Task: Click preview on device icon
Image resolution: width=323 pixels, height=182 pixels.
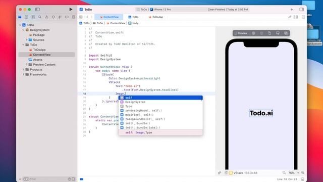Action: coord(278,33)
